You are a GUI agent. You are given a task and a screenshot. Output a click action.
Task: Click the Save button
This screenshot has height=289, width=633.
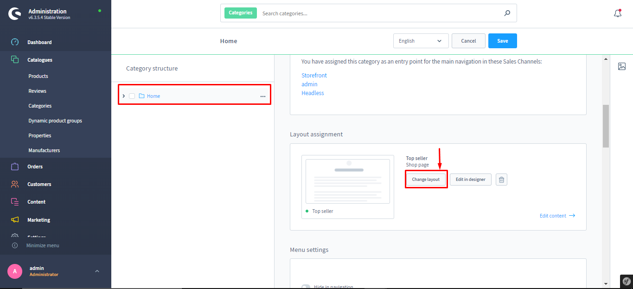(x=503, y=41)
